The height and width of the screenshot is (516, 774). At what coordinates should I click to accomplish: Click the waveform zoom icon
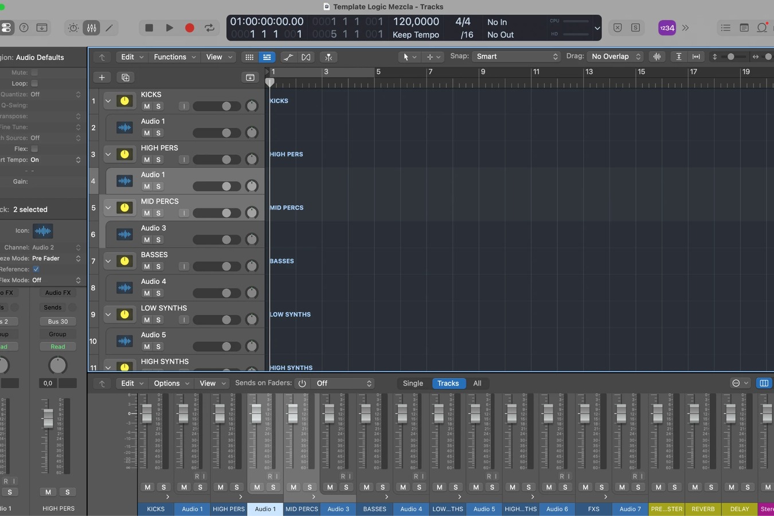(x=657, y=56)
